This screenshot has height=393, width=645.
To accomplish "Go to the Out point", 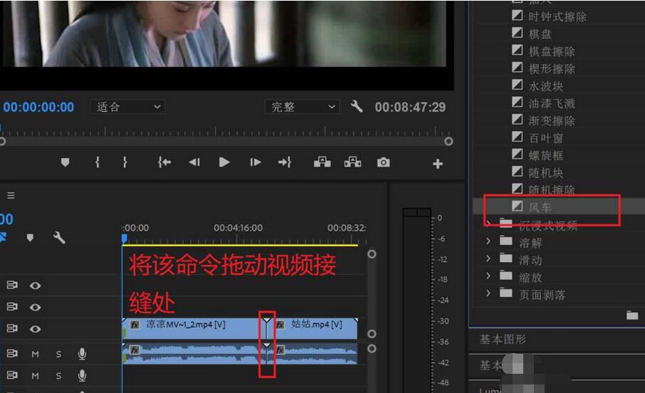I will (x=285, y=162).
